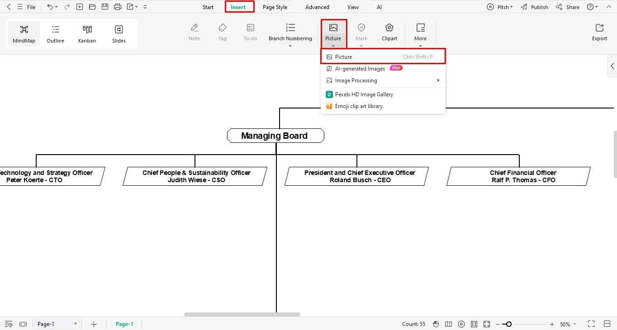Screen dimensions: 617x330
Task: Click the mouse mode icon in status bar
Action: pos(436,324)
